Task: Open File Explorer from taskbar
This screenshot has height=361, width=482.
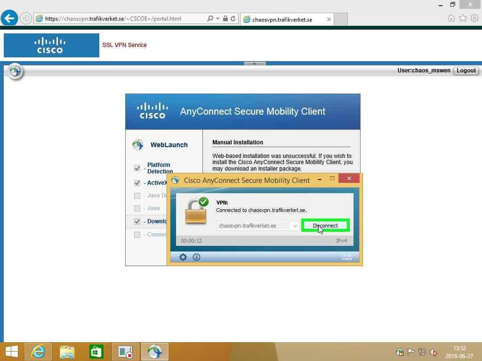Action: 67,352
